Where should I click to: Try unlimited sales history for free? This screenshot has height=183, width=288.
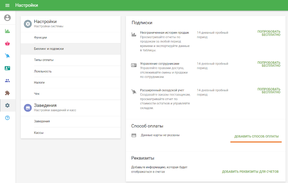point(269,33)
